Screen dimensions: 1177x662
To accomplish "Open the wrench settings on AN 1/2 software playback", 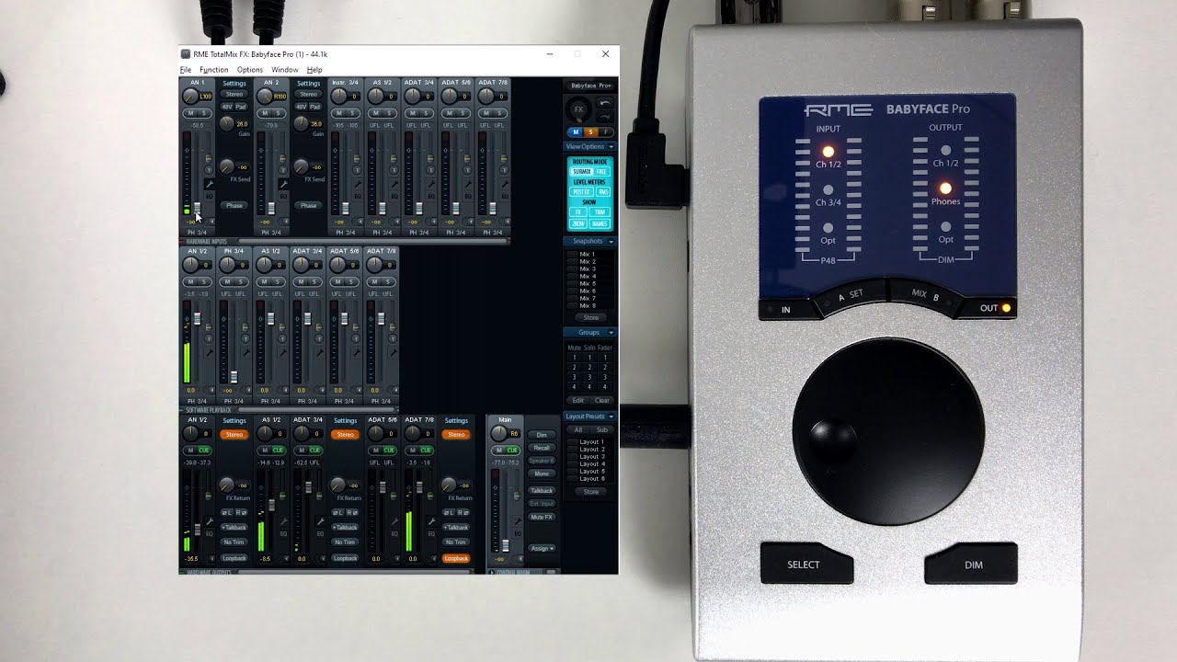I will point(209,352).
